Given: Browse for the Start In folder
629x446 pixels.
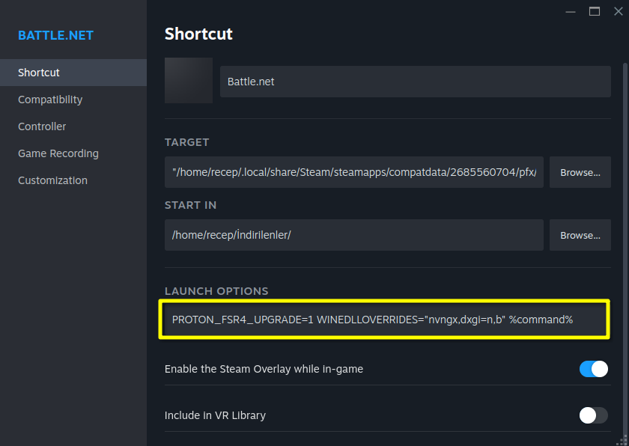Looking at the screenshot, I should pyautogui.click(x=580, y=235).
